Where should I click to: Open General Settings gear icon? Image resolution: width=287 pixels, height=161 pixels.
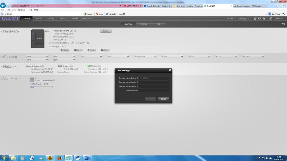[43, 66]
